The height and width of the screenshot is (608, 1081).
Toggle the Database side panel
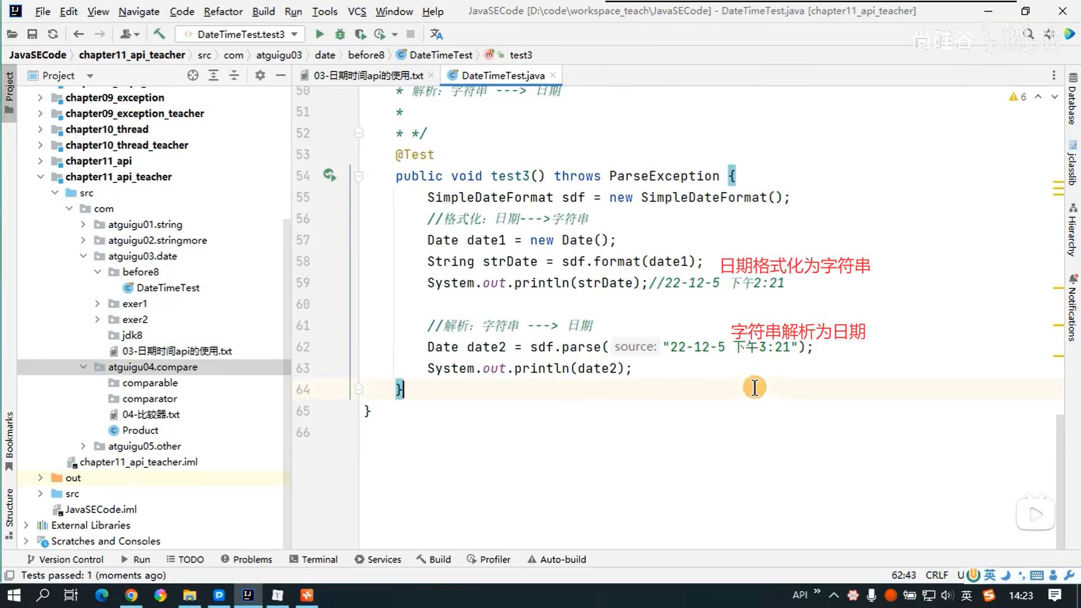click(x=1072, y=100)
